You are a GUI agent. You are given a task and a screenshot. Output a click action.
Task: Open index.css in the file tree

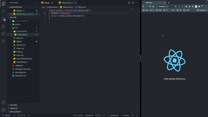tap(23, 48)
